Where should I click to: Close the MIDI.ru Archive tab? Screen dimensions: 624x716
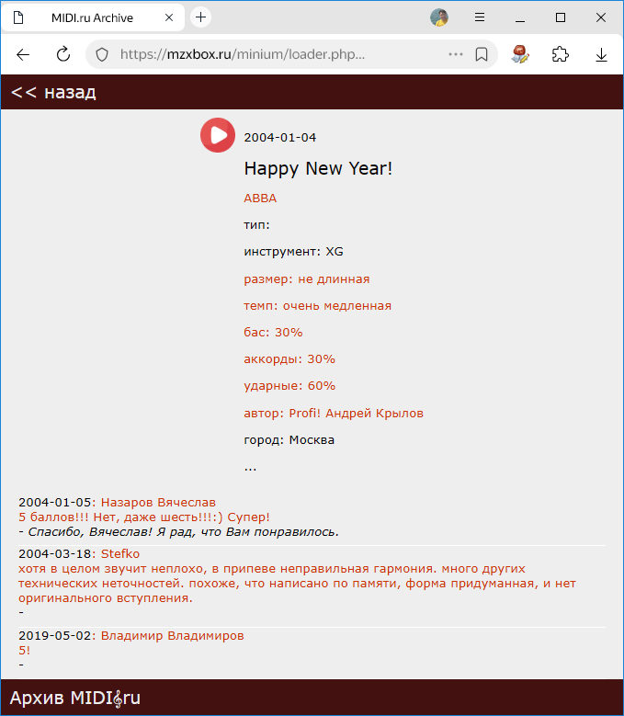coord(169,17)
